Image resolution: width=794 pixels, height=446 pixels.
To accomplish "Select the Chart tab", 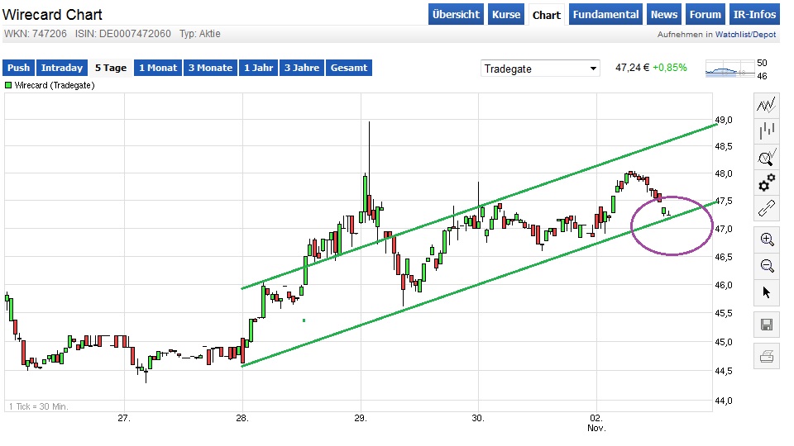I will pos(547,15).
